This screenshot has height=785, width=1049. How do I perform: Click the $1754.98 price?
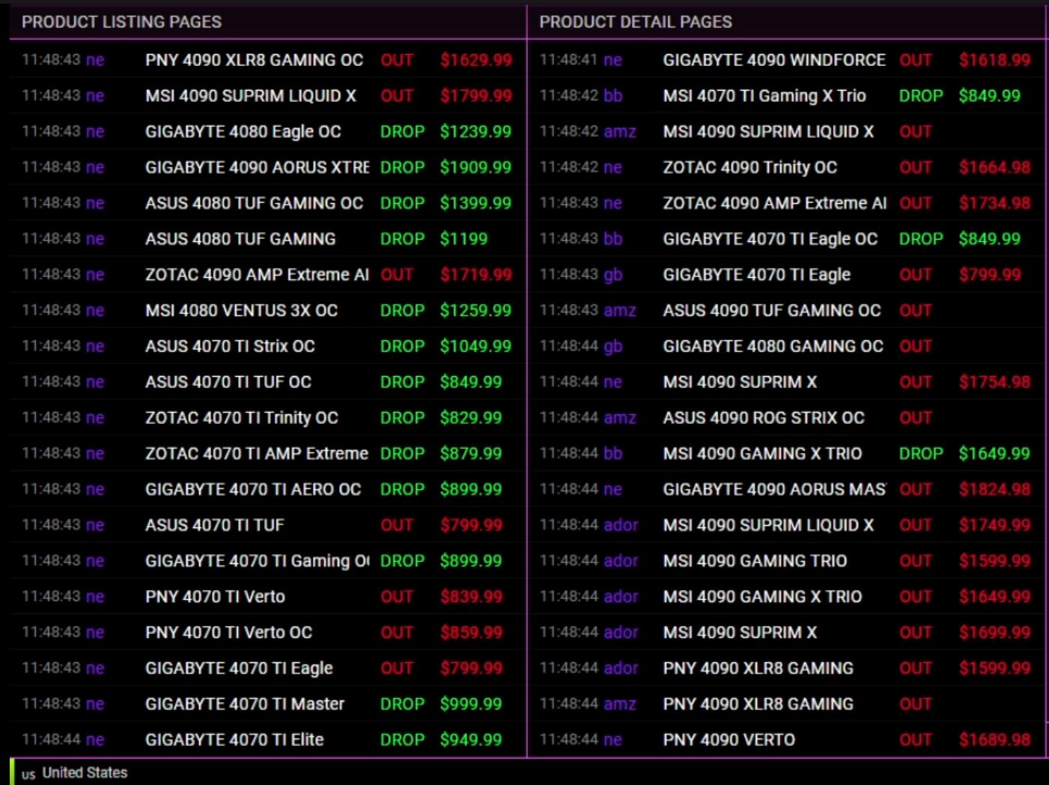[995, 382]
